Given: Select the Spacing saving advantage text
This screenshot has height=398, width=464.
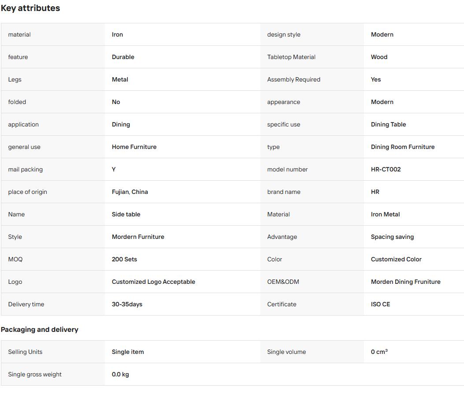Looking at the screenshot, I should point(392,237).
